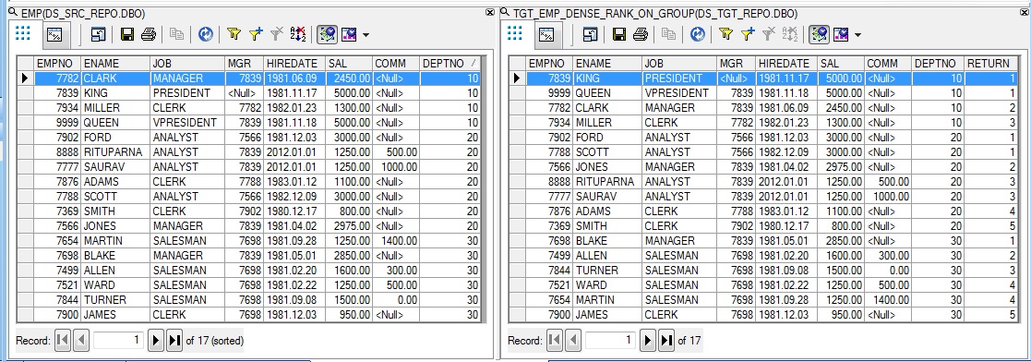Go to previous record in TGT pane
1031x362 pixels.
572,340
